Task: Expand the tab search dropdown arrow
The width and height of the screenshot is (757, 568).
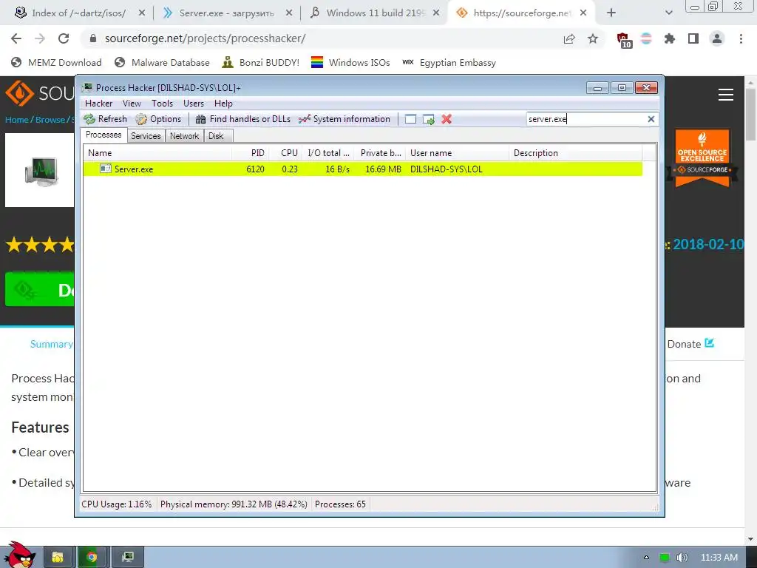Action: click(x=668, y=13)
